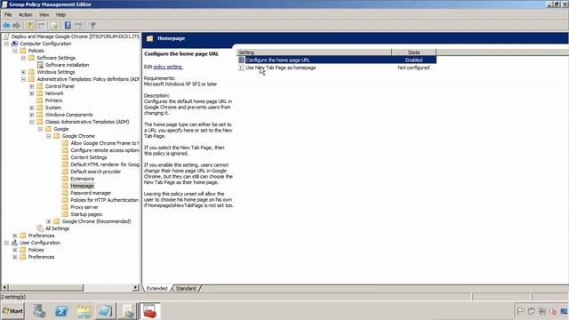This screenshot has height=320, width=569.
Task: Click the Start button
Action: (x=12, y=311)
